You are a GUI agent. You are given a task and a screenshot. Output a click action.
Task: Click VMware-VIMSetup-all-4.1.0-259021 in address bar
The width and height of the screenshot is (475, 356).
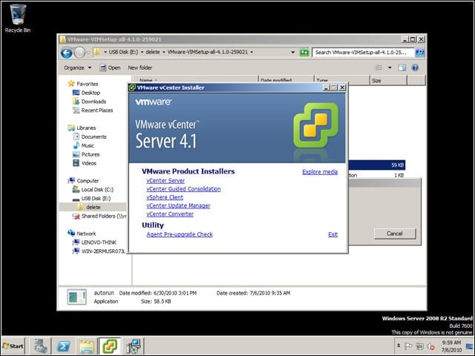[208, 52]
